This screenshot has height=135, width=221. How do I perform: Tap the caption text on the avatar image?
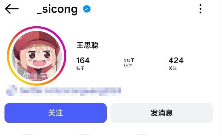click(38, 76)
